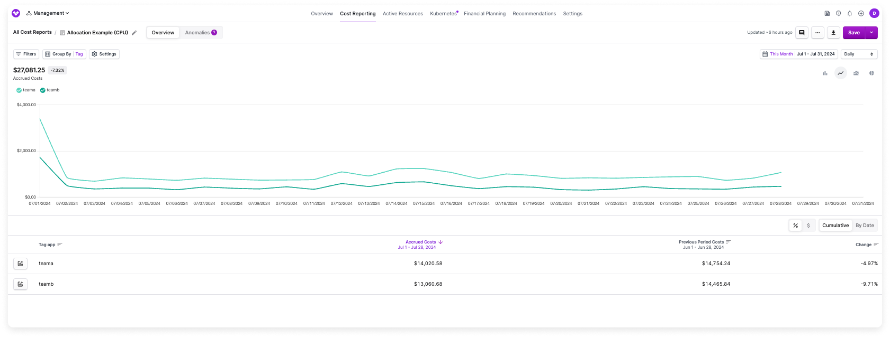Click accrued cost $14,020.58

click(x=428, y=264)
